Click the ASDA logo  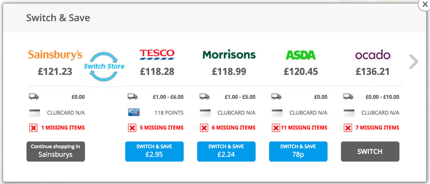coord(301,55)
